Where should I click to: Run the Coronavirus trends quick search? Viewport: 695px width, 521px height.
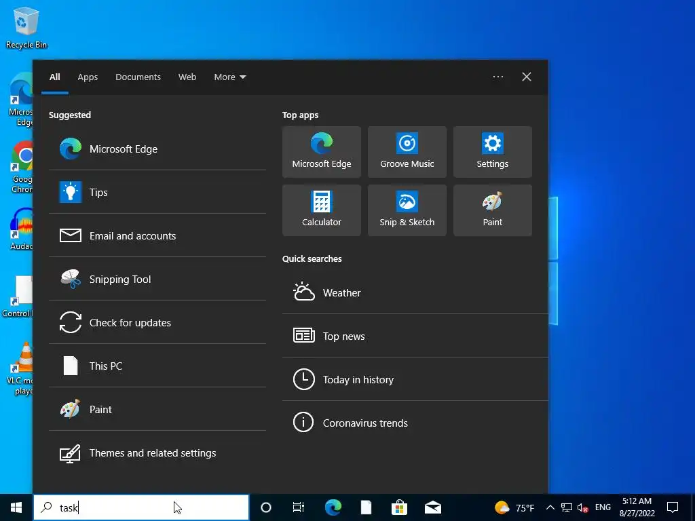(415, 423)
